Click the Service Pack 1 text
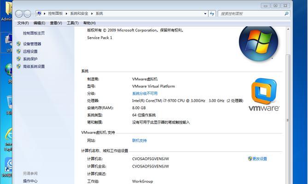The width and height of the screenshot is (308, 184). pyautogui.click(x=99, y=38)
